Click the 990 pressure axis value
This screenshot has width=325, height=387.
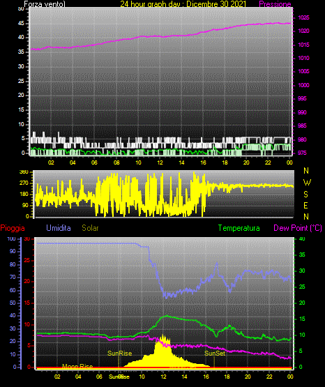pos(302,112)
